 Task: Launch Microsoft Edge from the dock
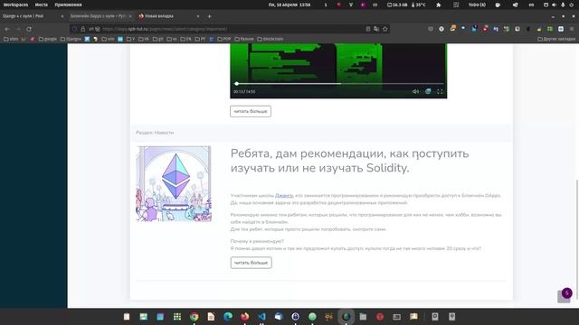coord(228,317)
